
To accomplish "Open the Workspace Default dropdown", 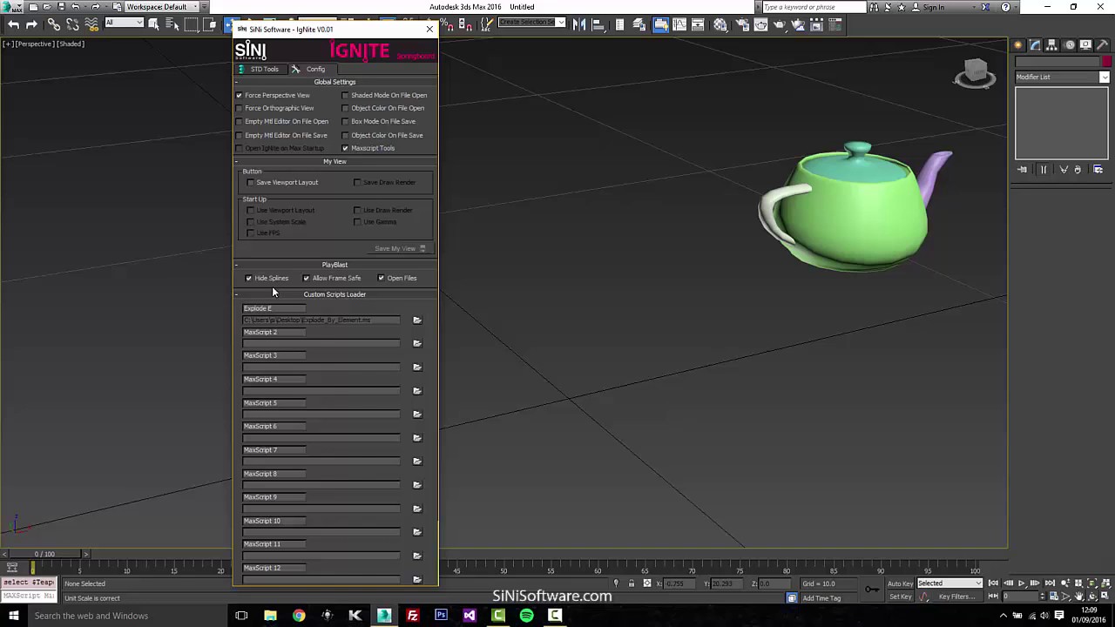I will coord(164,7).
